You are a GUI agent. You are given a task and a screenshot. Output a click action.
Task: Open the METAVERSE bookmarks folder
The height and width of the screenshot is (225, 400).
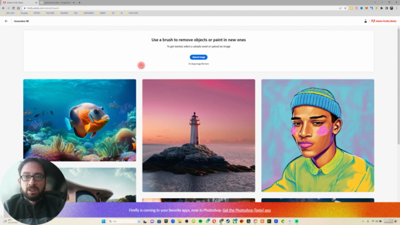pyautogui.click(x=87, y=13)
